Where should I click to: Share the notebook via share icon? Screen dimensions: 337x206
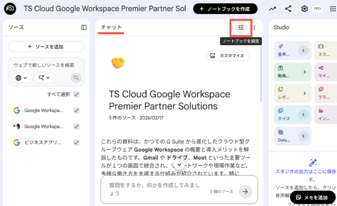click(x=288, y=9)
